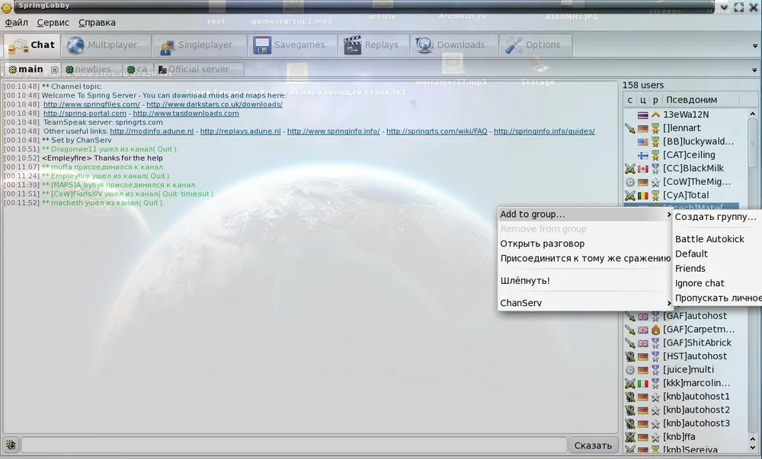The height and width of the screenshot is (459, 762).
Task: Switch to the newbies channel tab
Action: click(91, 69)
